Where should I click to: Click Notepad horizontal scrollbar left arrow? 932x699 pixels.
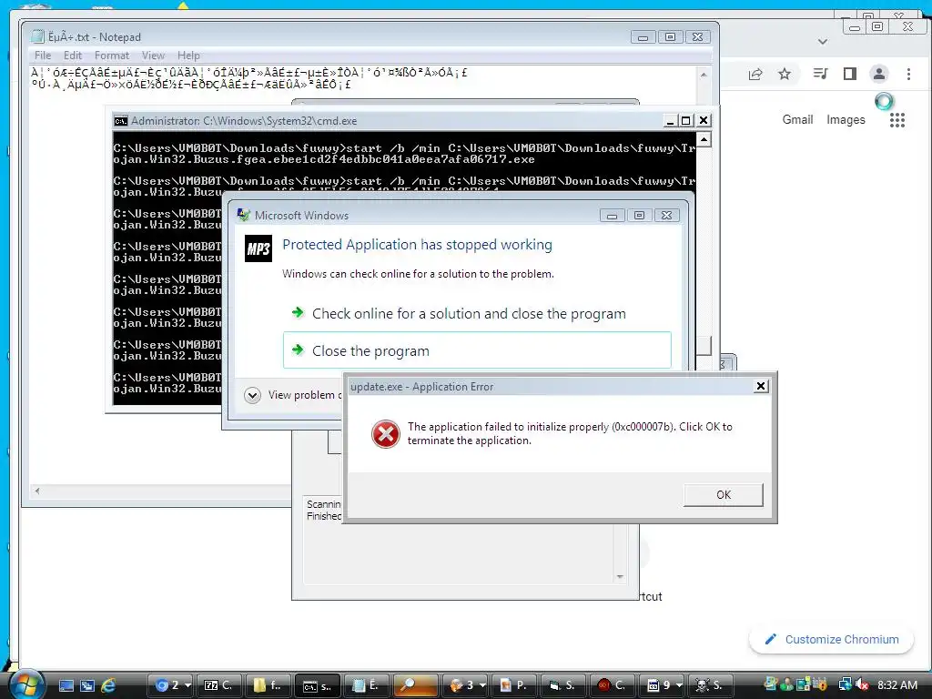[37, 491]
